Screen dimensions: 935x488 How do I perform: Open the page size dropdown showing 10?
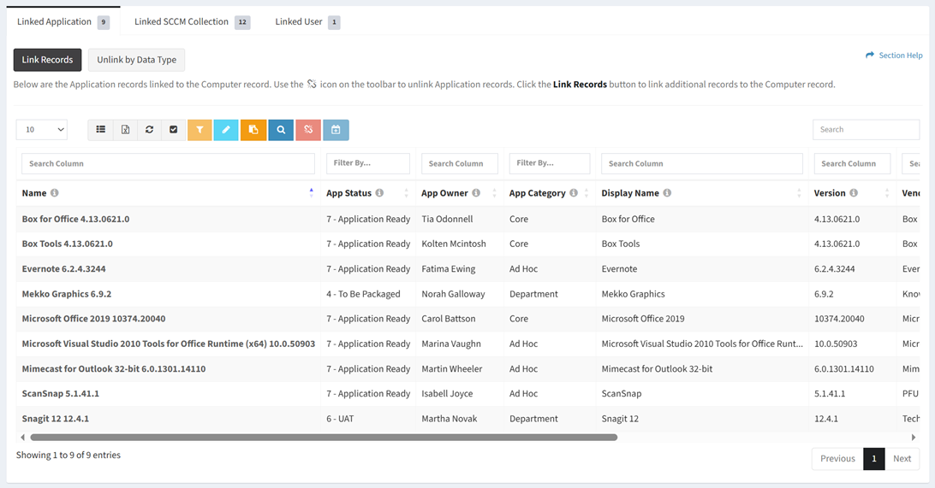point(42,130)
